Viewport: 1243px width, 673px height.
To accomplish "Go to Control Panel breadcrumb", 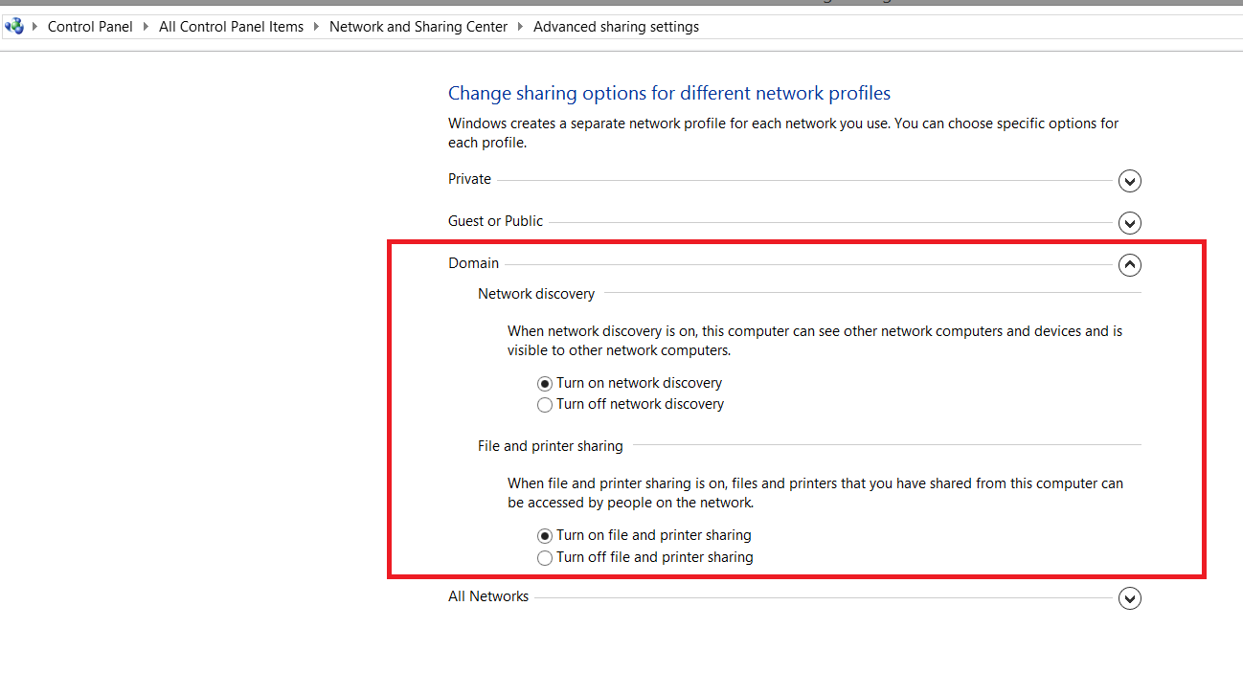I will pos(90,27).
